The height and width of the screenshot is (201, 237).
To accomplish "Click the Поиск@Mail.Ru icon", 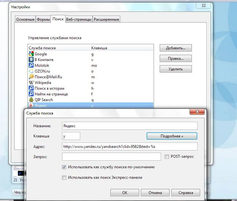I will point(31,77).
